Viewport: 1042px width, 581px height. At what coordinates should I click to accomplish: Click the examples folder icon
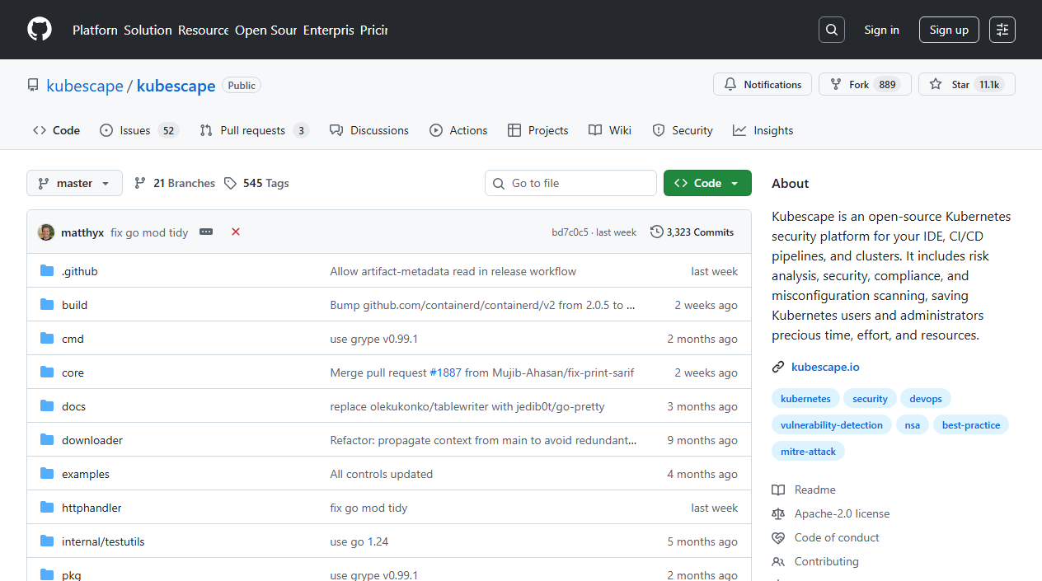(47, 474)
